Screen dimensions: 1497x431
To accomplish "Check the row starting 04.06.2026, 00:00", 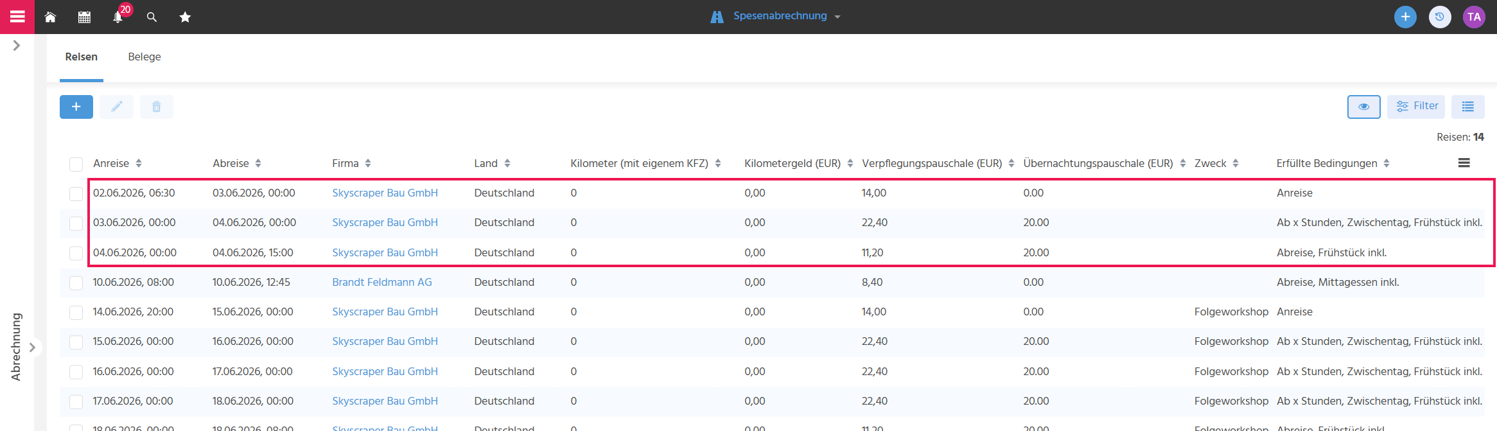I will click(76, 253).
